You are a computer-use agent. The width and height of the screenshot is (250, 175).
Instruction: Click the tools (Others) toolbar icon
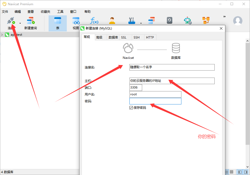click(x=132, y=21)
